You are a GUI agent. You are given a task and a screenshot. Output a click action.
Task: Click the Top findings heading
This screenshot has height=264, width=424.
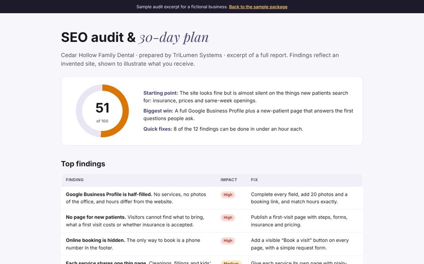point(83,163)
